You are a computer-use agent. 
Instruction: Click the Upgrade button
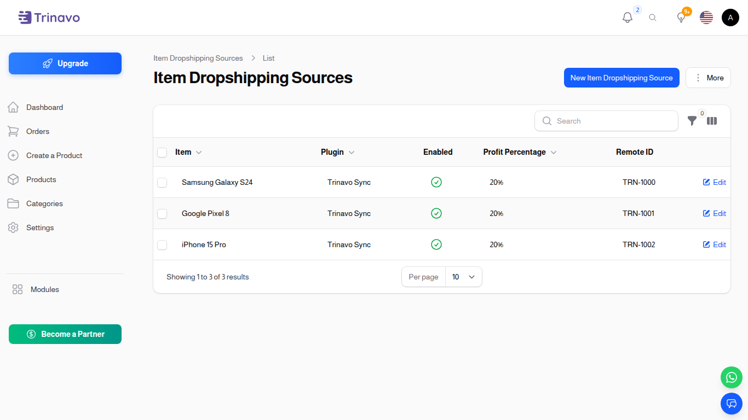(x=65, y=63)
